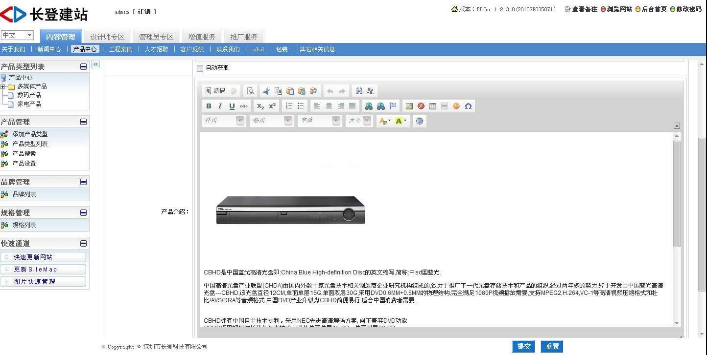Collapse the 规格管理 panel
Image resolution: width=707 pixels, height=355 pixels.
83,212
